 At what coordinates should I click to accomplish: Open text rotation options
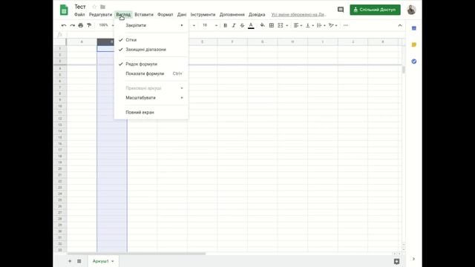pos(332,25)
